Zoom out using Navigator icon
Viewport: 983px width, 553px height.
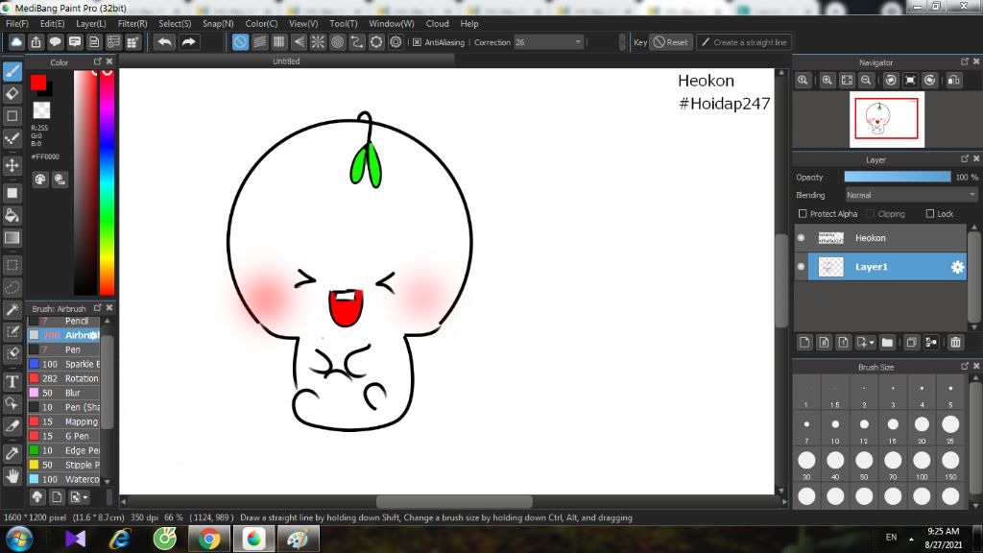(x=866, y=81)
